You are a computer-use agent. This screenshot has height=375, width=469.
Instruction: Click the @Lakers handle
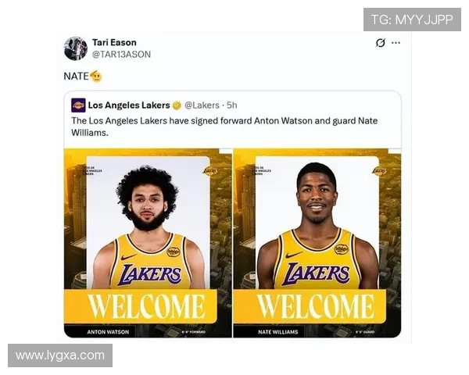(202, 105)
